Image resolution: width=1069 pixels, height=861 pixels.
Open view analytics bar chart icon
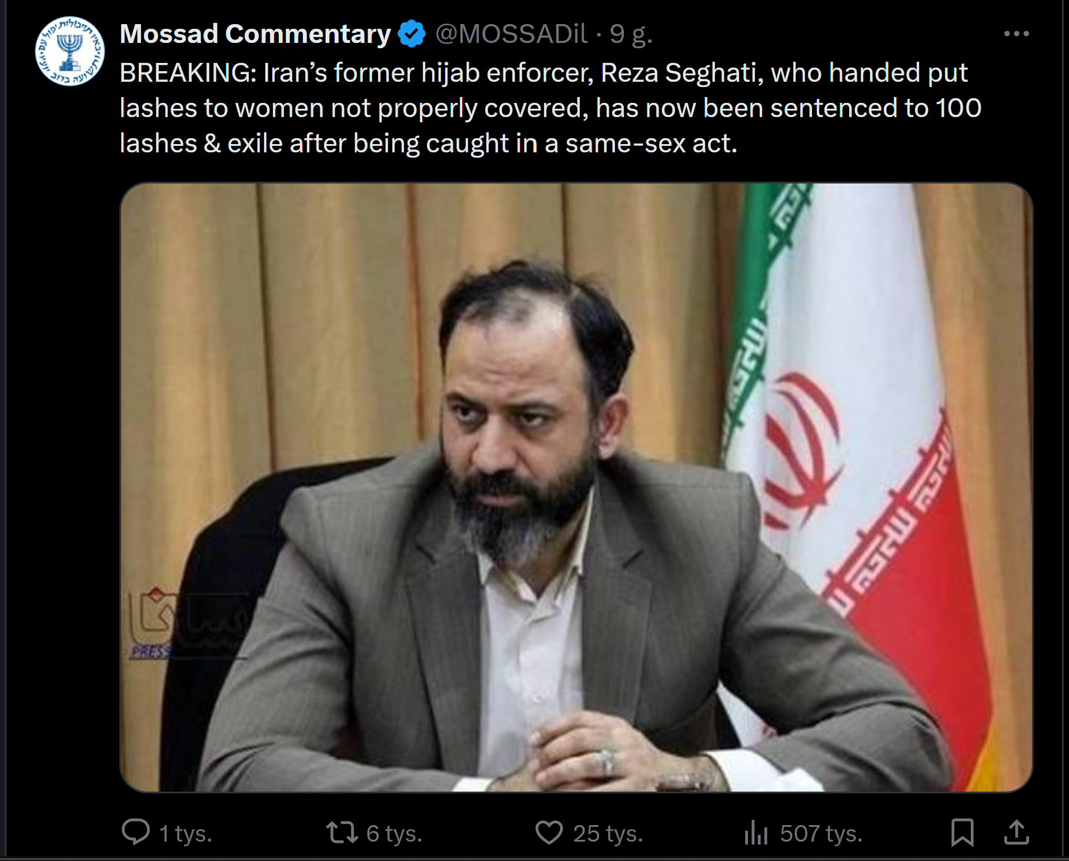pyautogui.click(x=756, y=833)
